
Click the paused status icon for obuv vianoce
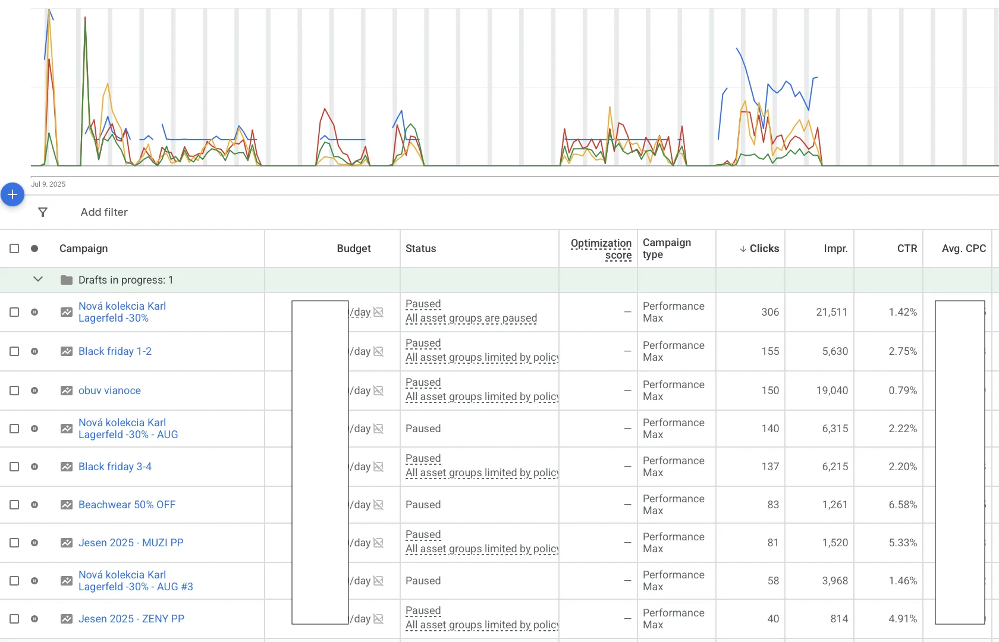(x=34, y=391)
